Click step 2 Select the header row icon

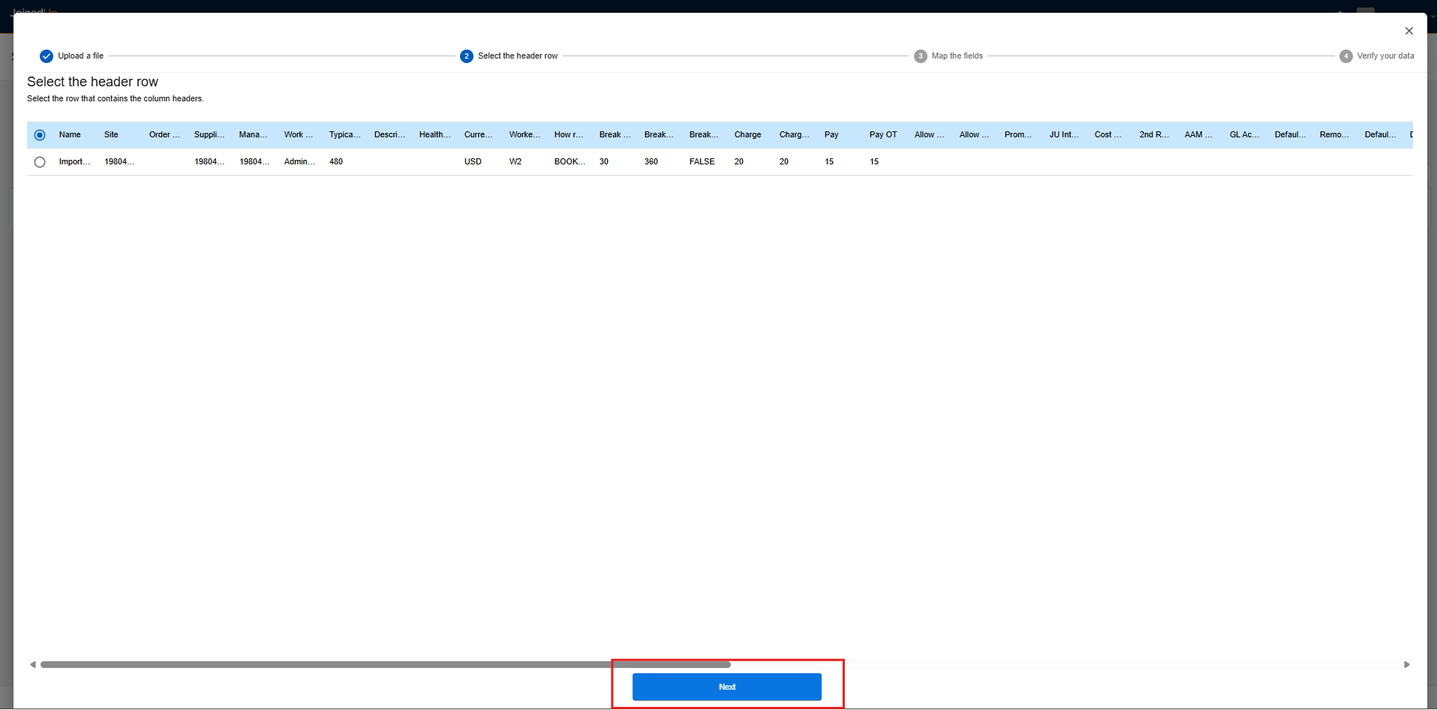467,56
